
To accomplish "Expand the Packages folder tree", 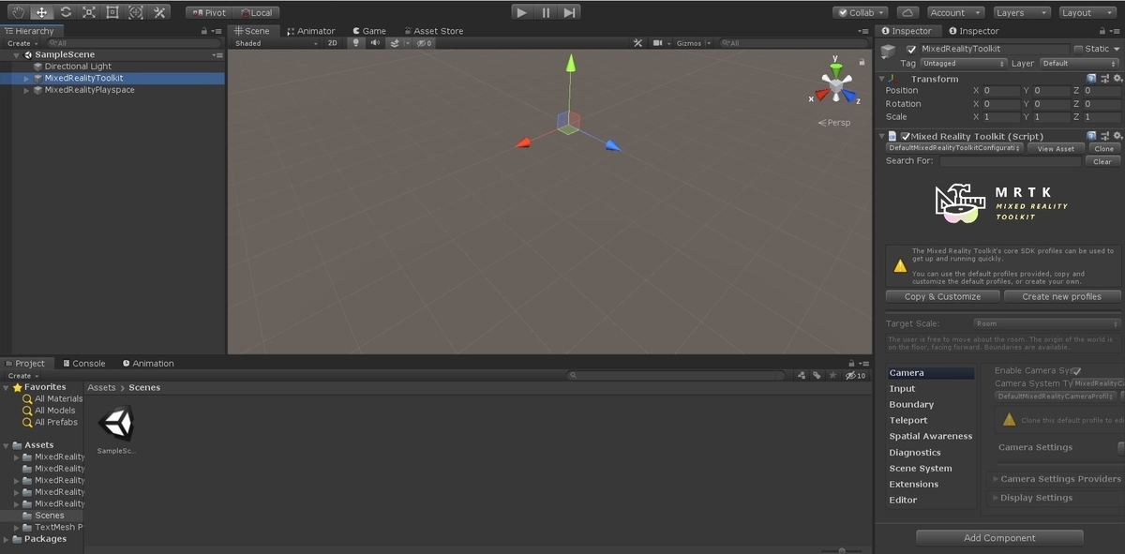I will pos(7,539).
